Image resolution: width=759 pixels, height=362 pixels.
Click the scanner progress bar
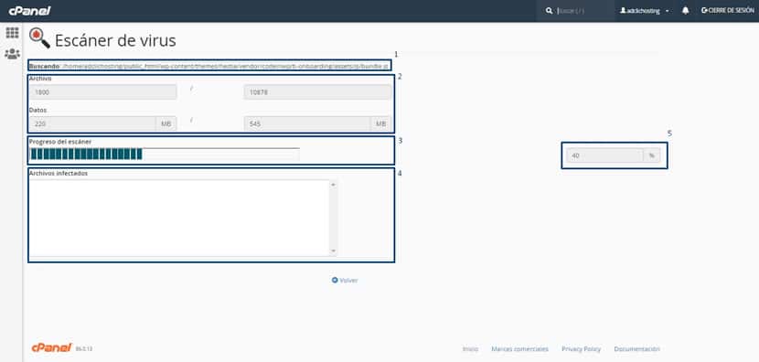164,154
